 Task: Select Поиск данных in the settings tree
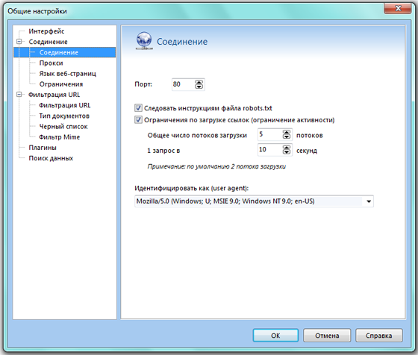coord(51,158)
